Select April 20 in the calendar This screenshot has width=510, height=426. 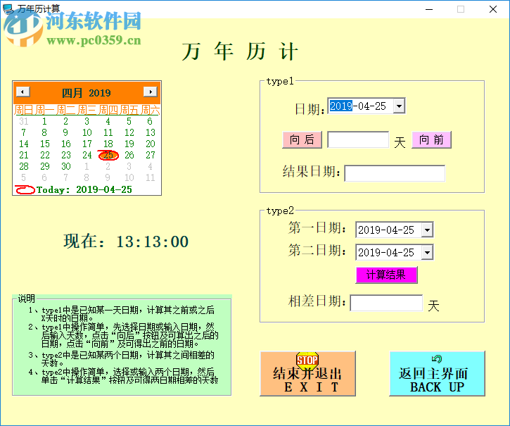coord(151,144)
